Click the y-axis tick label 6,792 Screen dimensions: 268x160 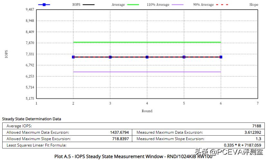pos(30,65)
